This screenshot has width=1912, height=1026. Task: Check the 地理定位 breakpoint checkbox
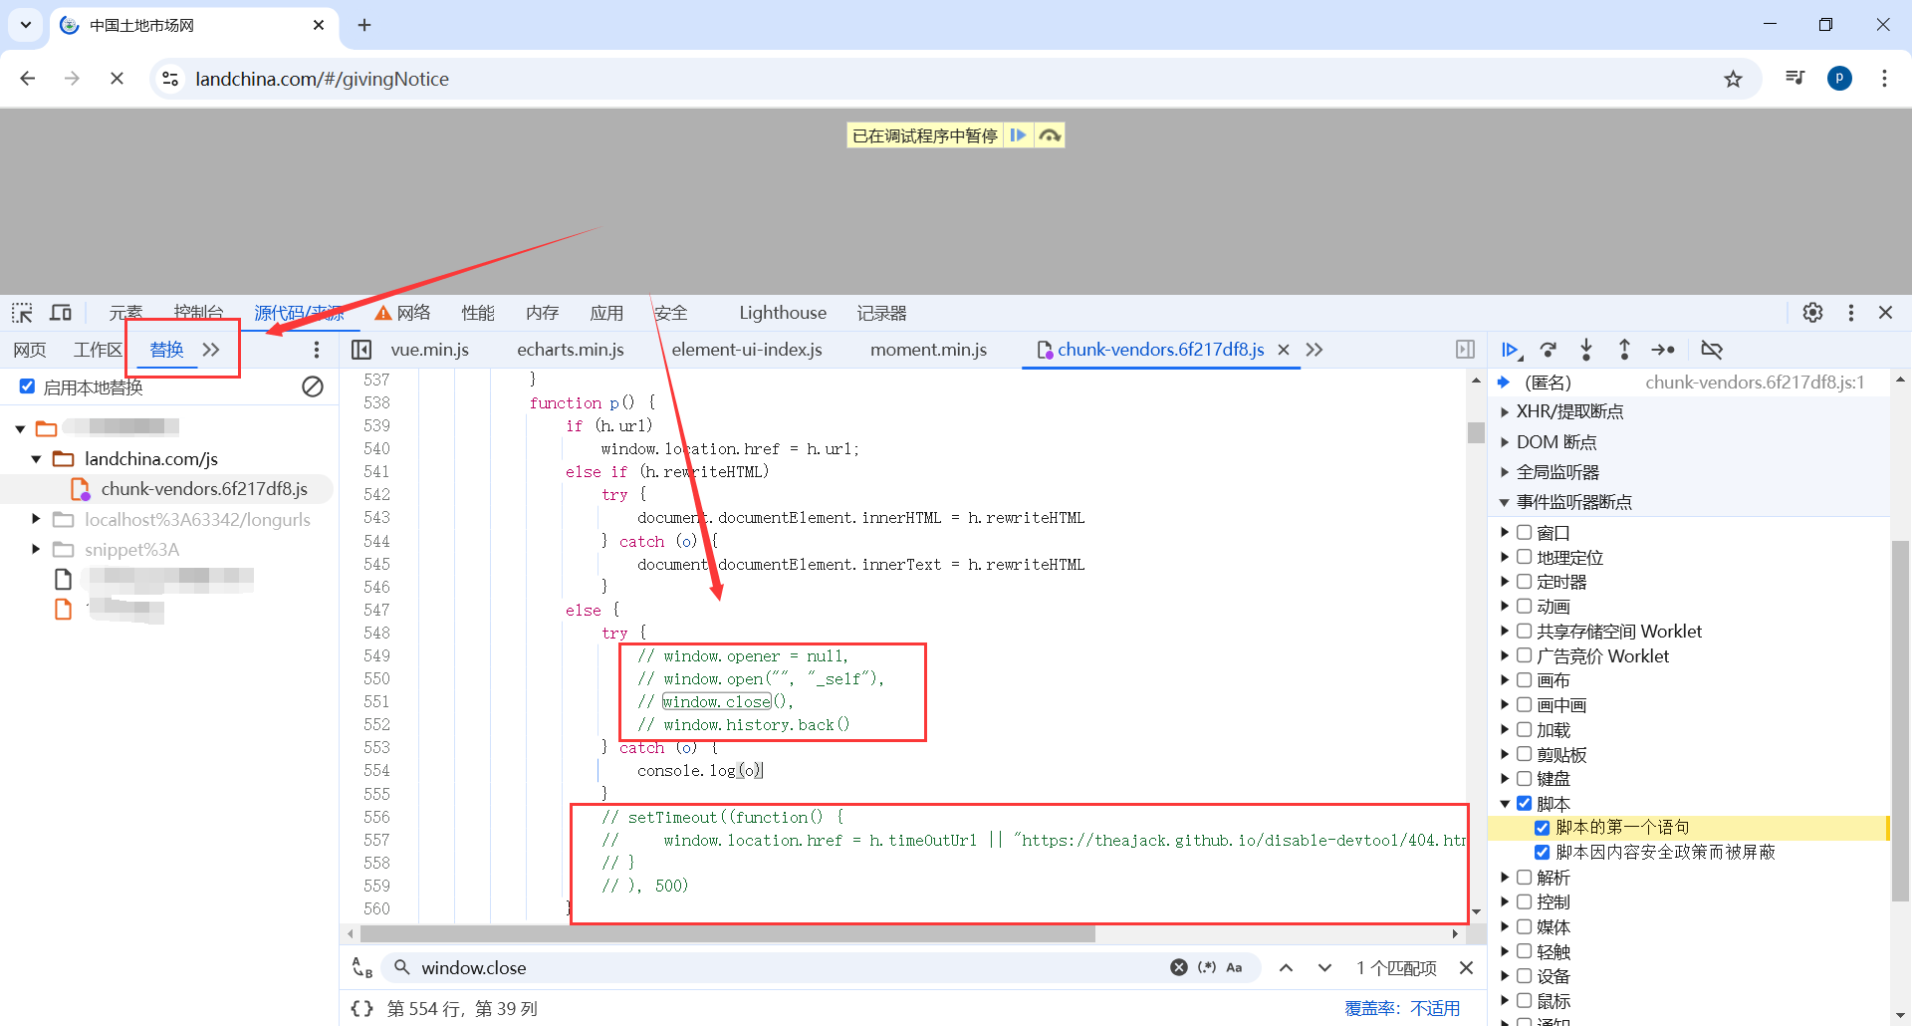[1524, 557]
